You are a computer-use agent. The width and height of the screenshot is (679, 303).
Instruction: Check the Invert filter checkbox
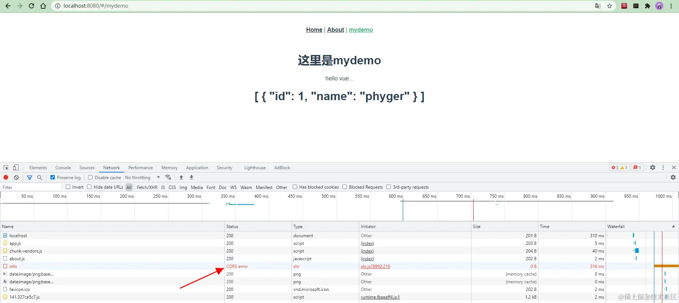coord(68,187)
